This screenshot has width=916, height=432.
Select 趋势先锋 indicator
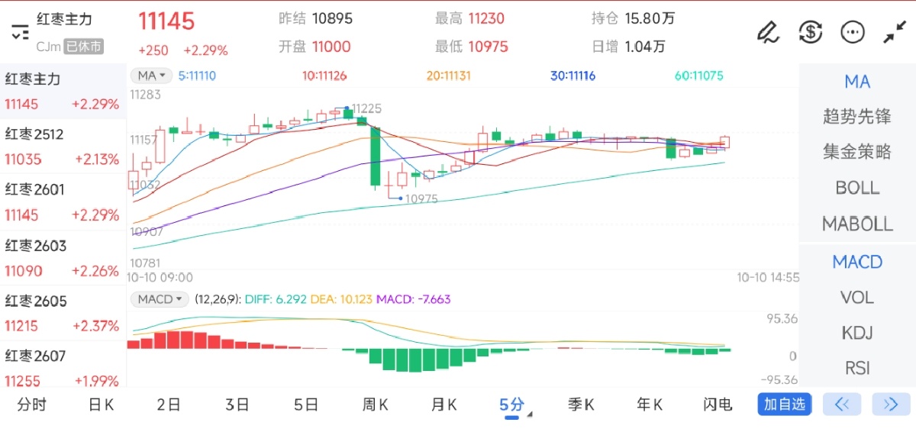pos(857,117)
